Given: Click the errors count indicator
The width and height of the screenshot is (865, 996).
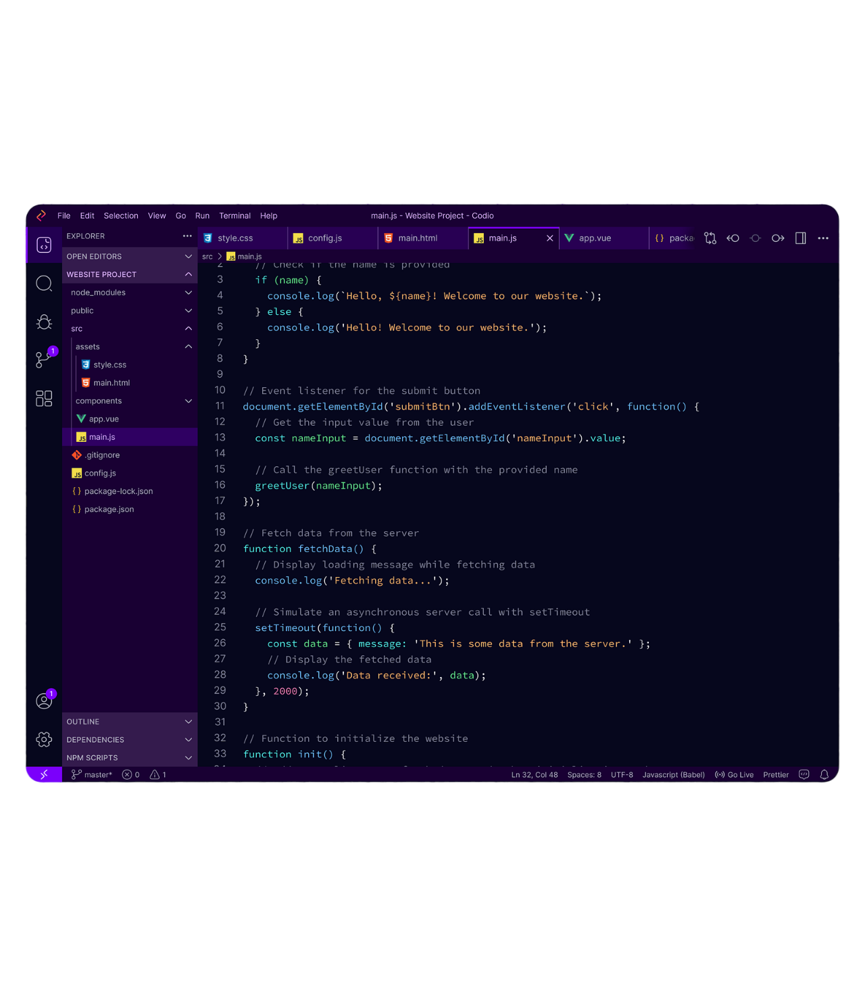Looking at the screenshot, I should [x=131, y=774].
